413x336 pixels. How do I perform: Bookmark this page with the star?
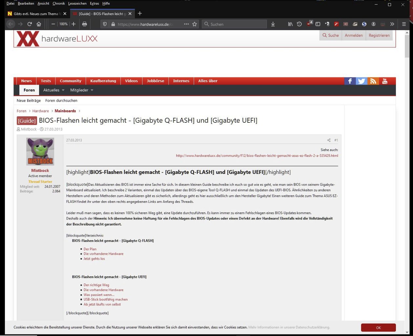point(194,24)
